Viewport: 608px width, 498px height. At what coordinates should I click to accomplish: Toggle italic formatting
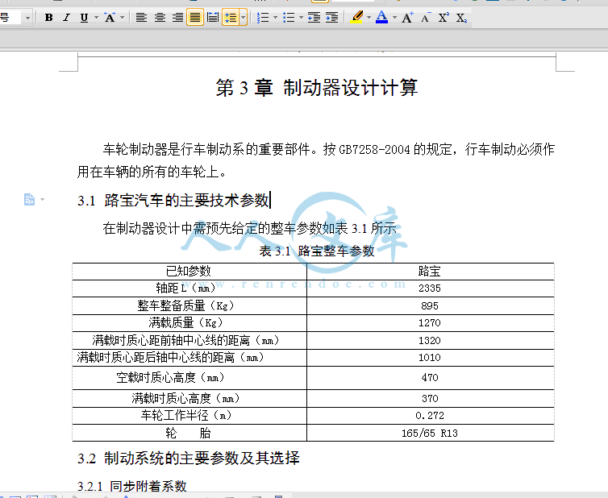pyautogui.click(x=67, y=18)
